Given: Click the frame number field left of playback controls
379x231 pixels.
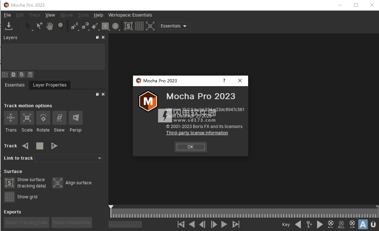Looking at the screenshot, I should tap(125, 224).
